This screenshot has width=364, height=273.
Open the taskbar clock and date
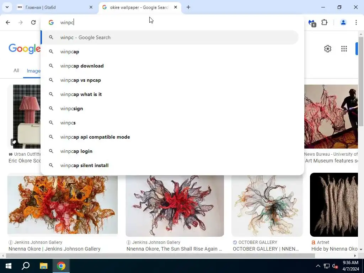[x=351, y=266]
